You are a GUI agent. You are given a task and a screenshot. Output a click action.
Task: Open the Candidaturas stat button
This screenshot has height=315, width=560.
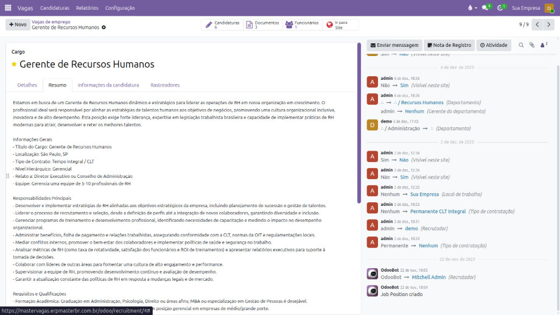pyautogui.click(x=222, y=24)
